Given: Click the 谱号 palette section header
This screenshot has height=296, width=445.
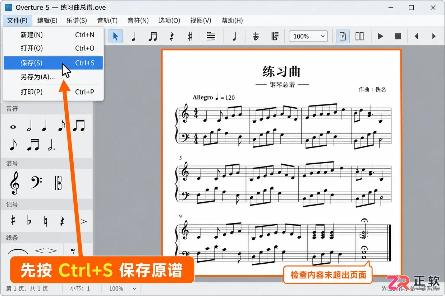Looking at the screenshot, I should click(46, 164).
